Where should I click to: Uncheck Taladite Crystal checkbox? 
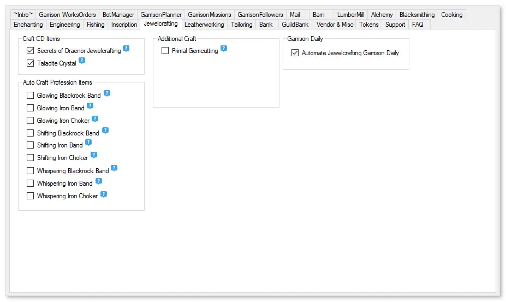31,63
